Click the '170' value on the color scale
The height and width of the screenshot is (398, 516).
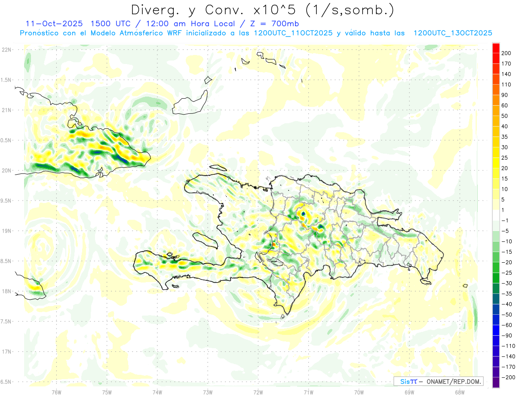point(507,64)
